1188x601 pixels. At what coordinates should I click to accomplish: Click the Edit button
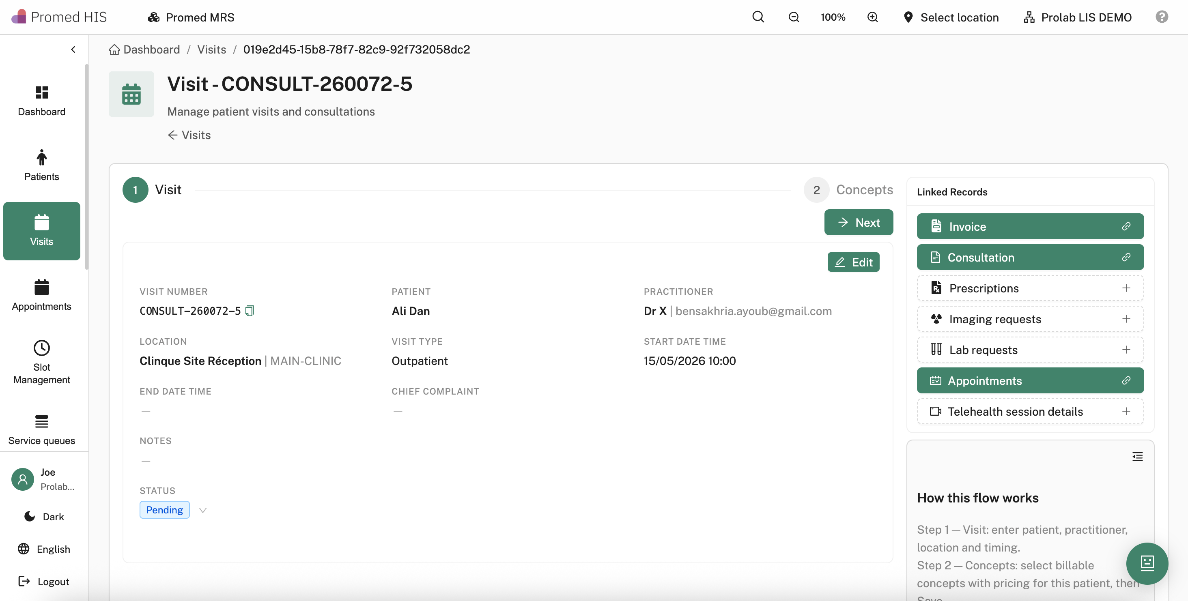pyautogui.click(x=853, y=262)
